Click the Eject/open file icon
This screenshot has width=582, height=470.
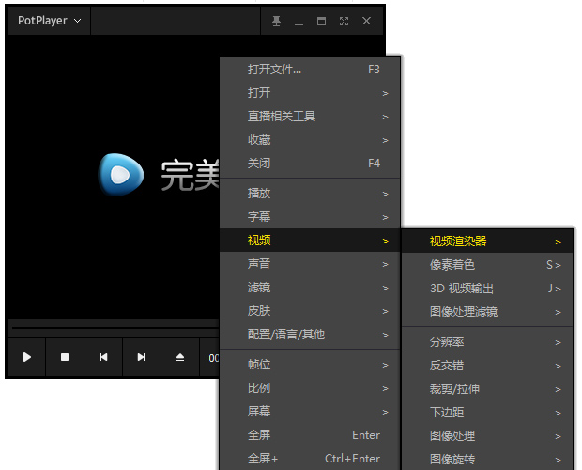(180, 357)
